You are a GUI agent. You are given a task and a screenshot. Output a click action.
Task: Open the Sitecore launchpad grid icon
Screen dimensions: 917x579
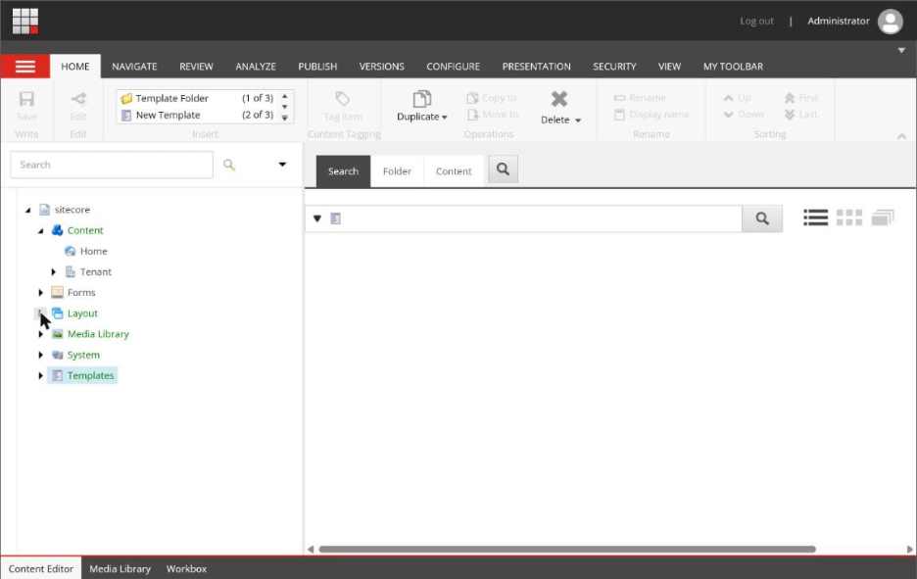point(25,21)
